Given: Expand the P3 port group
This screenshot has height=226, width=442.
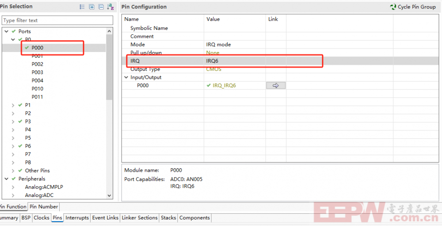Looking at the screenshot, I should tap(13, 122).
